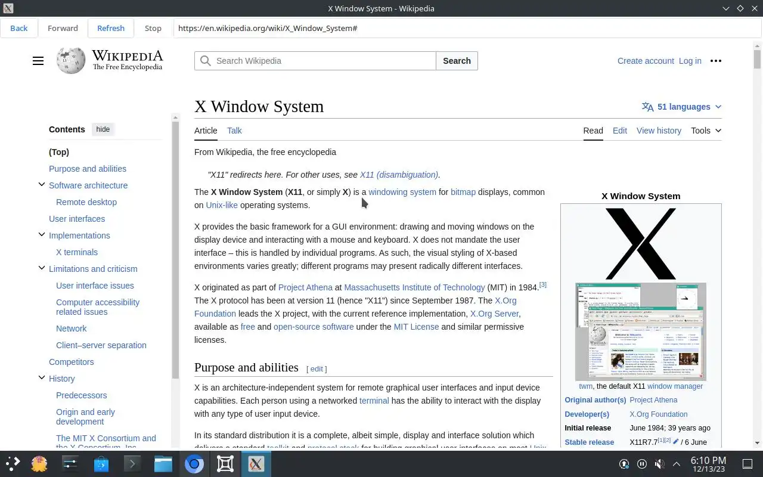Screen dimensions: 763x477
Task: Click the Back navigation button
Action: tap(19, 28)
